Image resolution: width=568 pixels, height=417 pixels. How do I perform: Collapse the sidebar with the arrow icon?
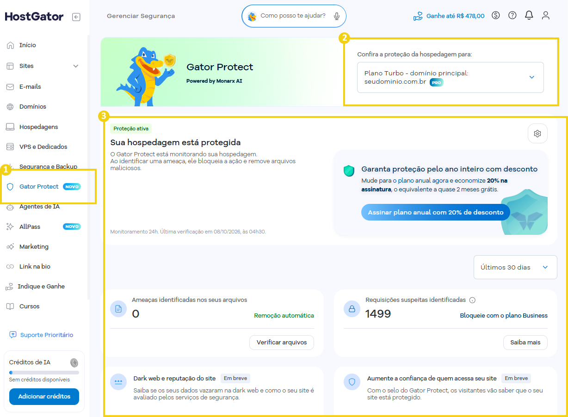click(76, 17)
